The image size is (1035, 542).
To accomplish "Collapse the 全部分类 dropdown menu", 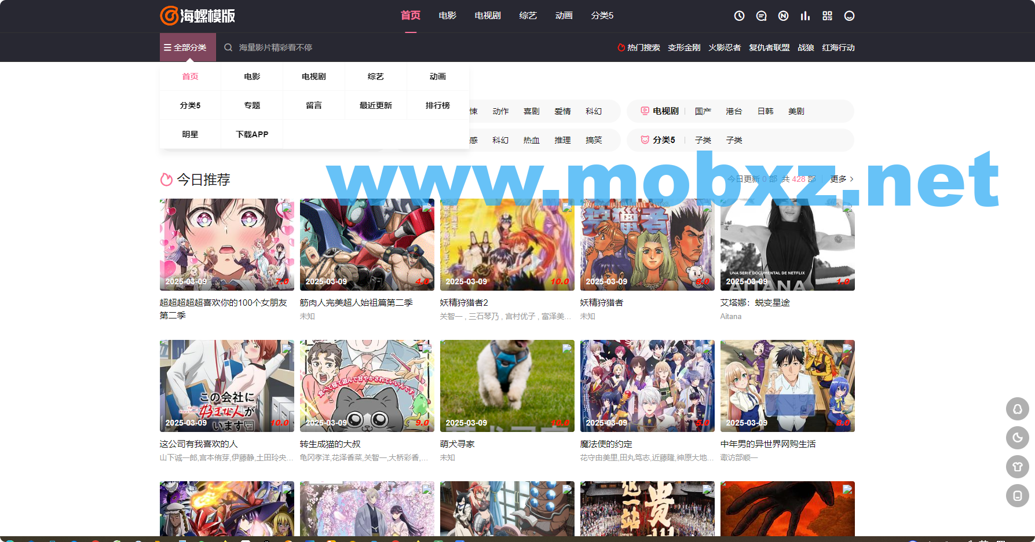I will 188,47.
